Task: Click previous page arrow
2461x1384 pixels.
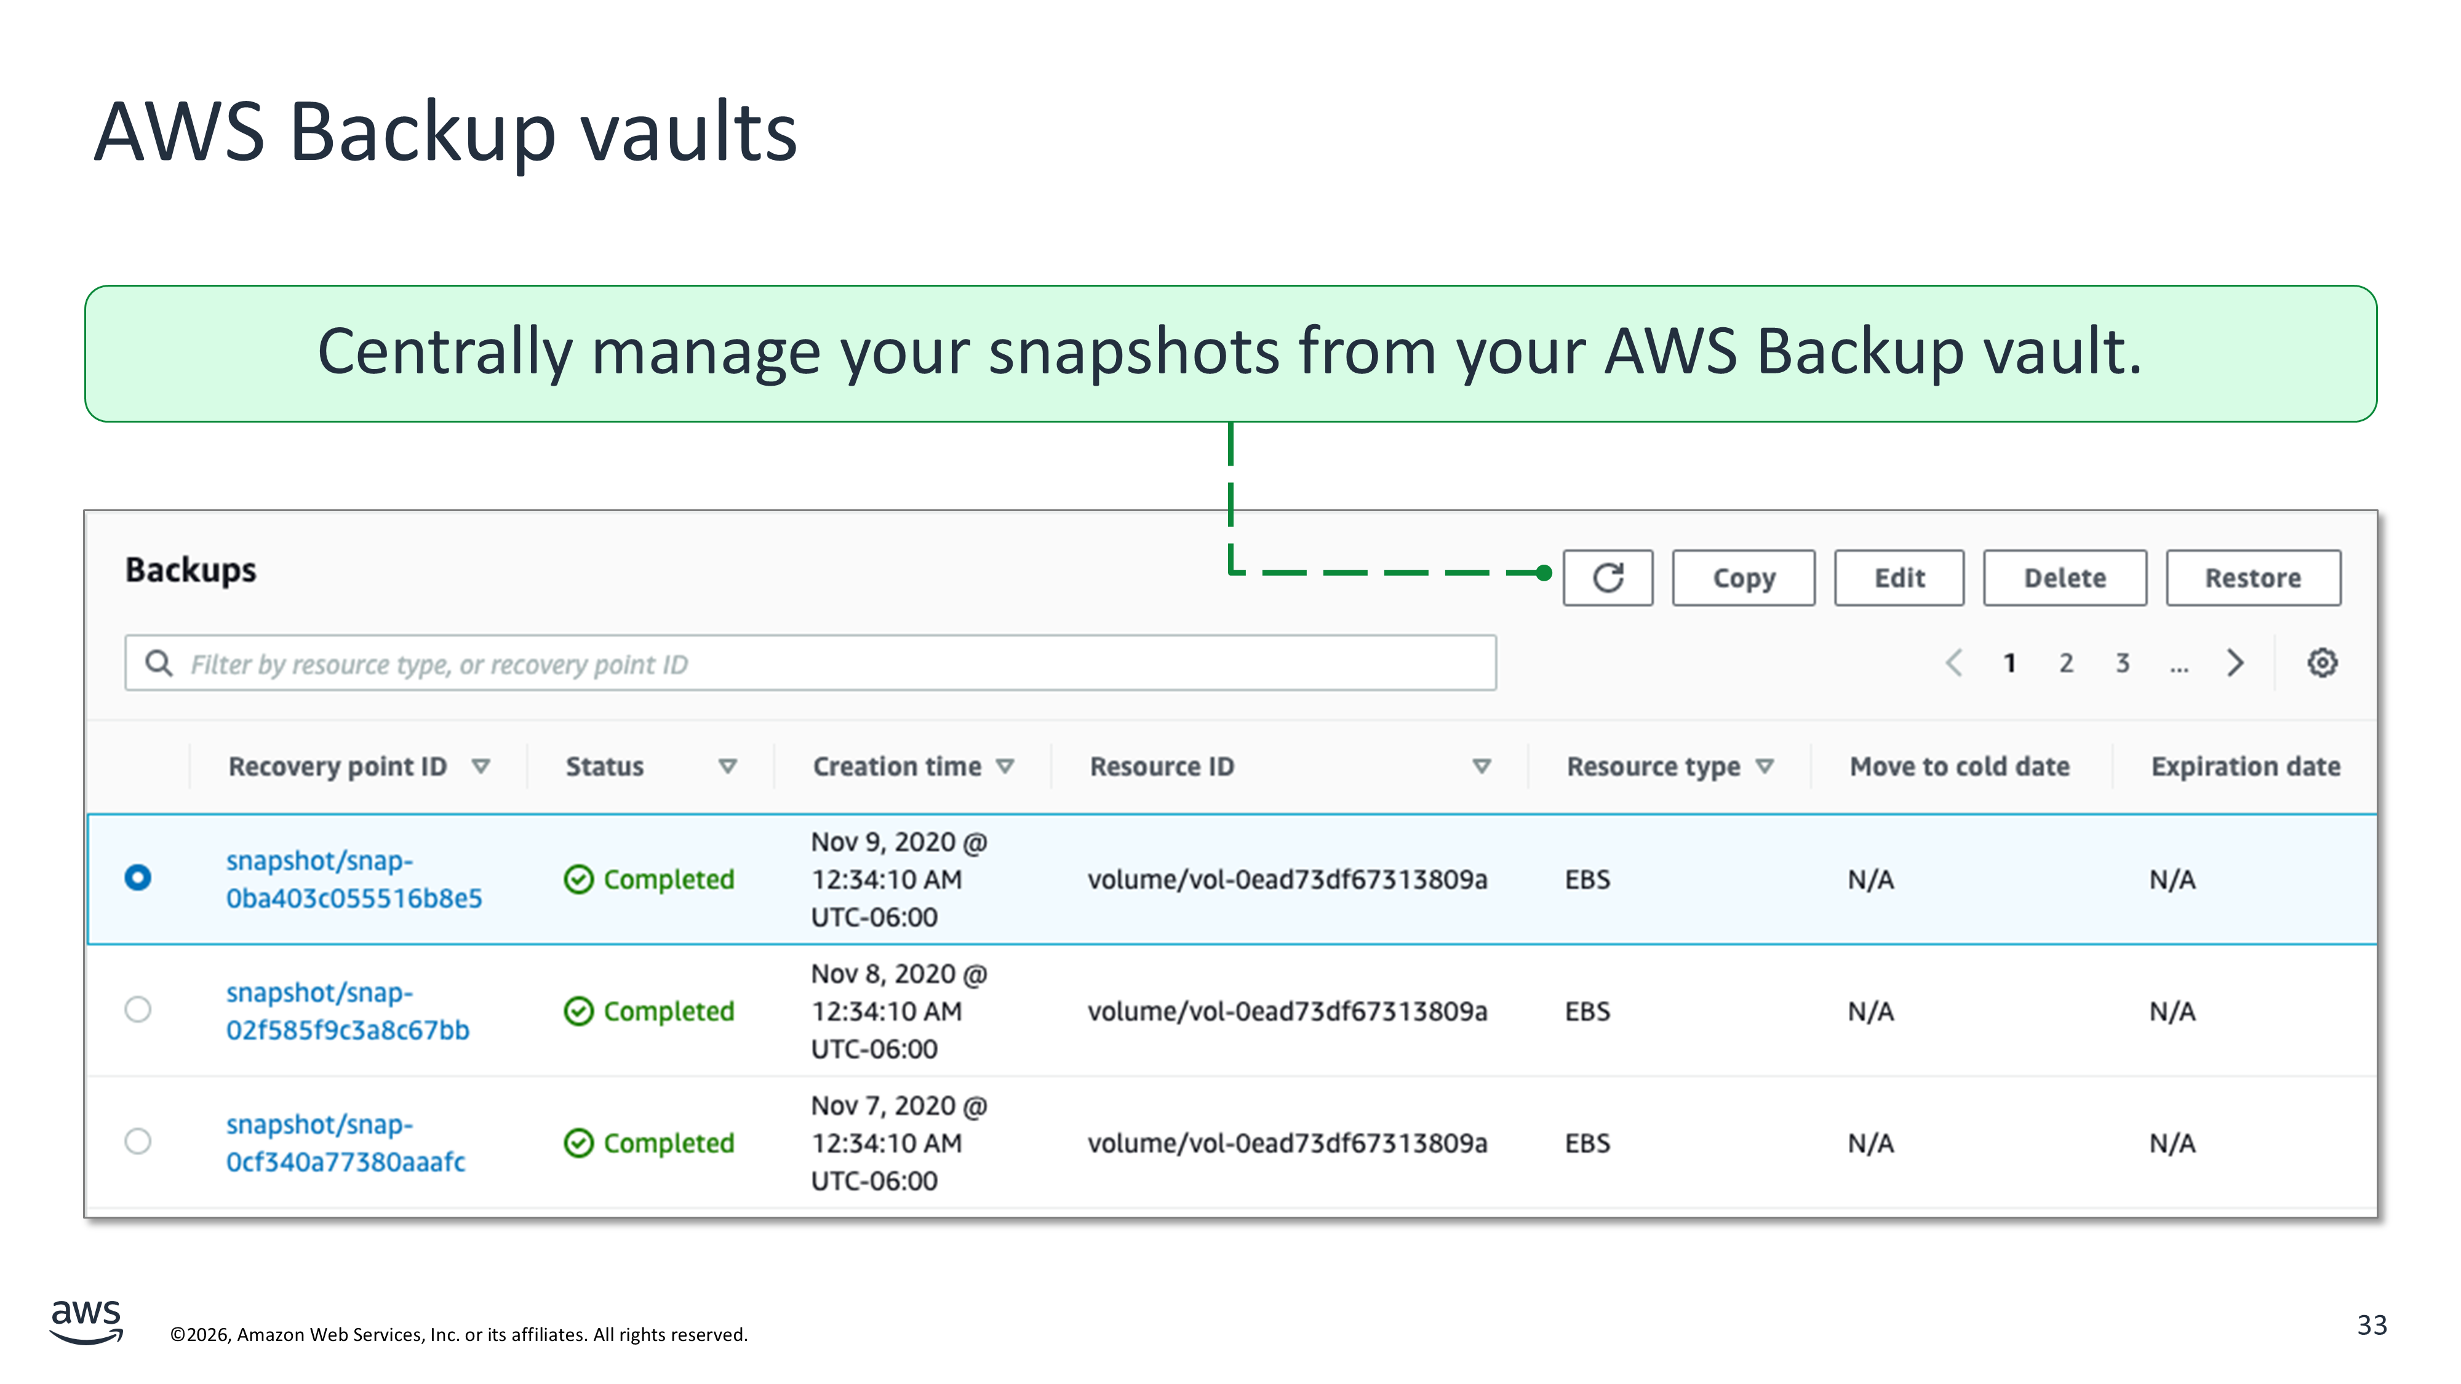Action: (1953, 663)
